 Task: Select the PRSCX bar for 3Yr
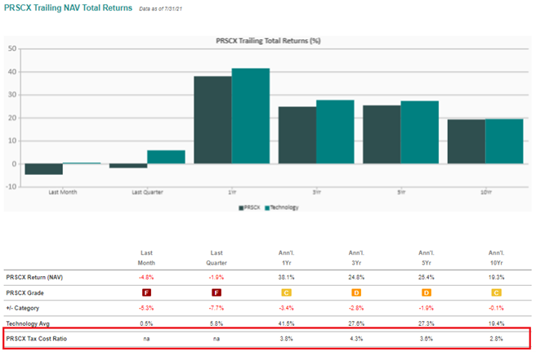tap(297, 135)
